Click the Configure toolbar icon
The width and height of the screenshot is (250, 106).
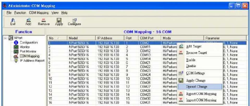click(74, 22)
